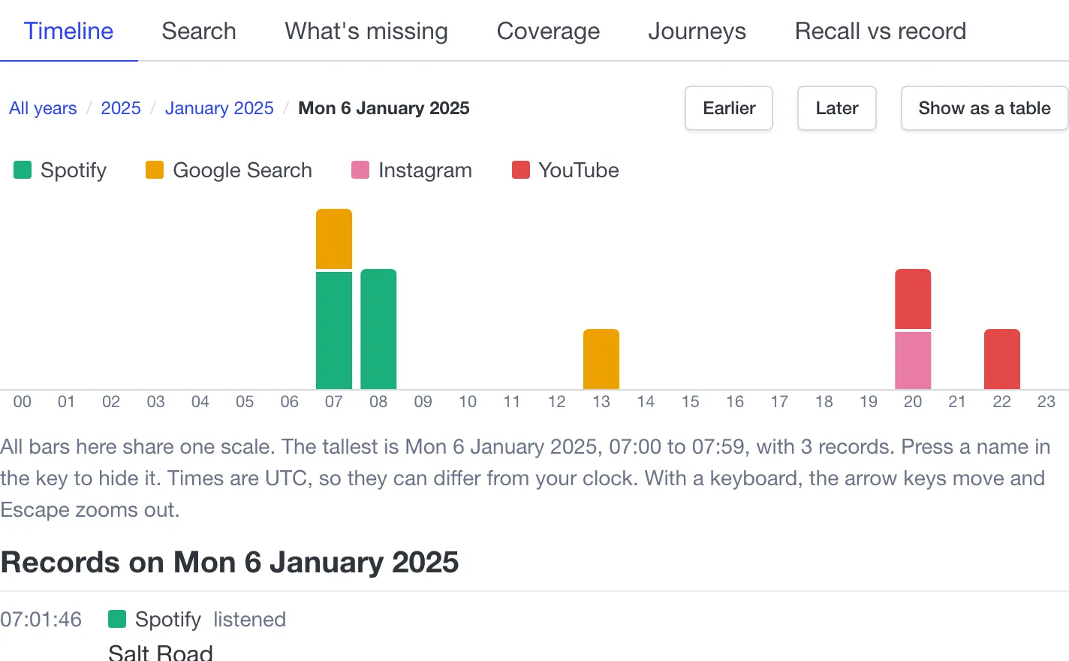1069x661 pixels.
Task: Click the Records on Mon 6 January 2025 heading
Action: (x=230, y=563)
